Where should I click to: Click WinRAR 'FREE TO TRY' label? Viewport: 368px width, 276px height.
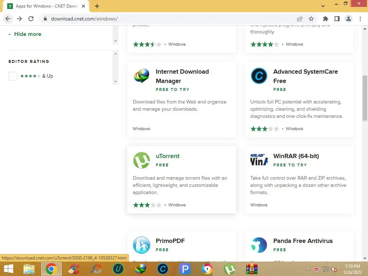tap(290, 165)
